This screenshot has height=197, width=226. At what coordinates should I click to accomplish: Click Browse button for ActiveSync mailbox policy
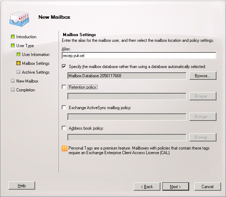[203, 117]
